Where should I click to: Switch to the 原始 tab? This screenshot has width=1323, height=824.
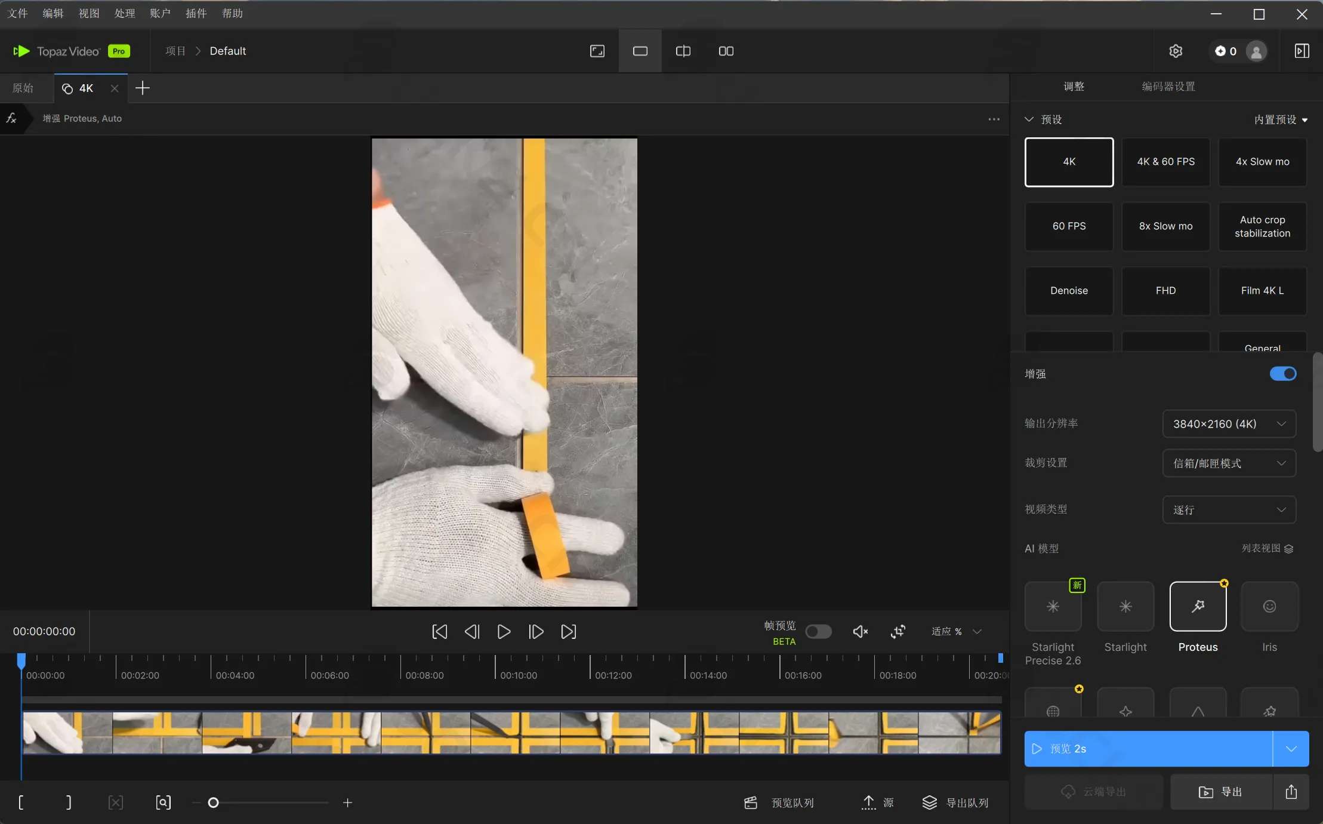tap(23, 88)
